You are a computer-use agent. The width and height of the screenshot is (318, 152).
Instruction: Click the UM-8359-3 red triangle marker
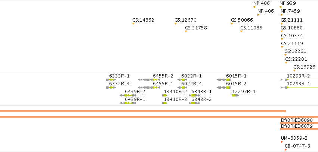point(282,142)
